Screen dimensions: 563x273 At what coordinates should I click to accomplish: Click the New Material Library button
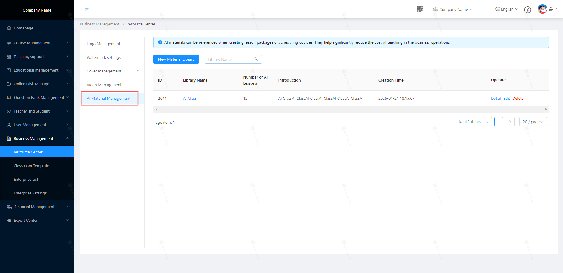click(176, 59)
